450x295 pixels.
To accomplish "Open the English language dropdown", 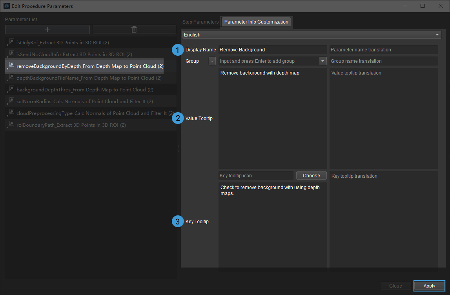I will pyautogui.click(x=312, y=35).
